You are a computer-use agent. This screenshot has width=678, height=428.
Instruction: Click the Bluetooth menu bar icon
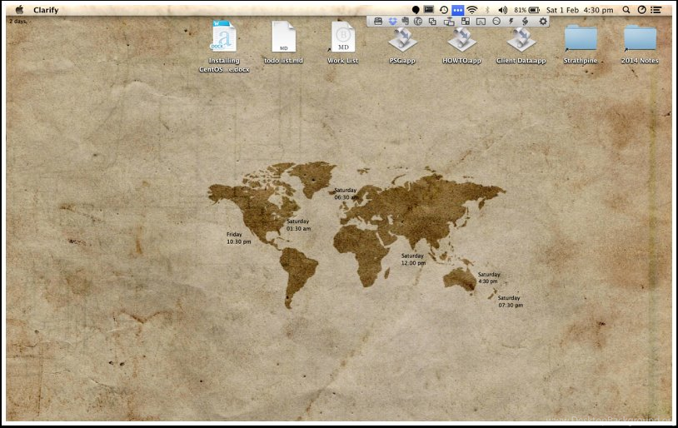pyautogui.click(x=488, y=9)
